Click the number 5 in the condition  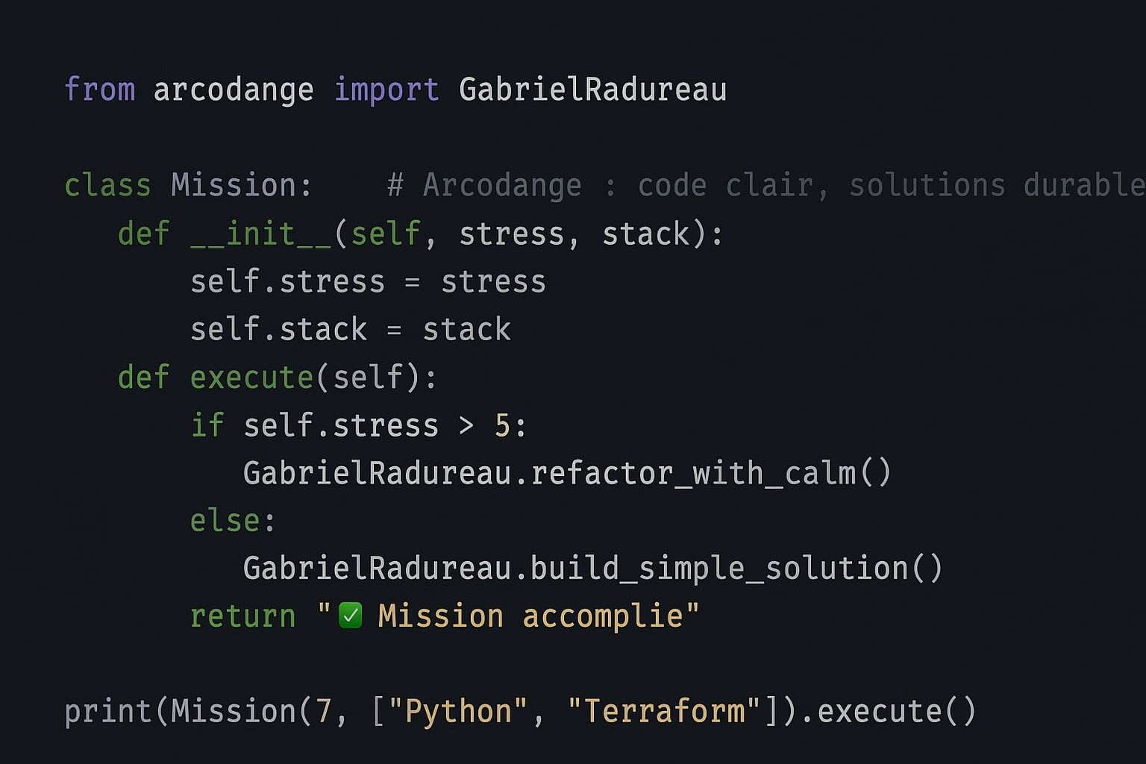point(502,425)
